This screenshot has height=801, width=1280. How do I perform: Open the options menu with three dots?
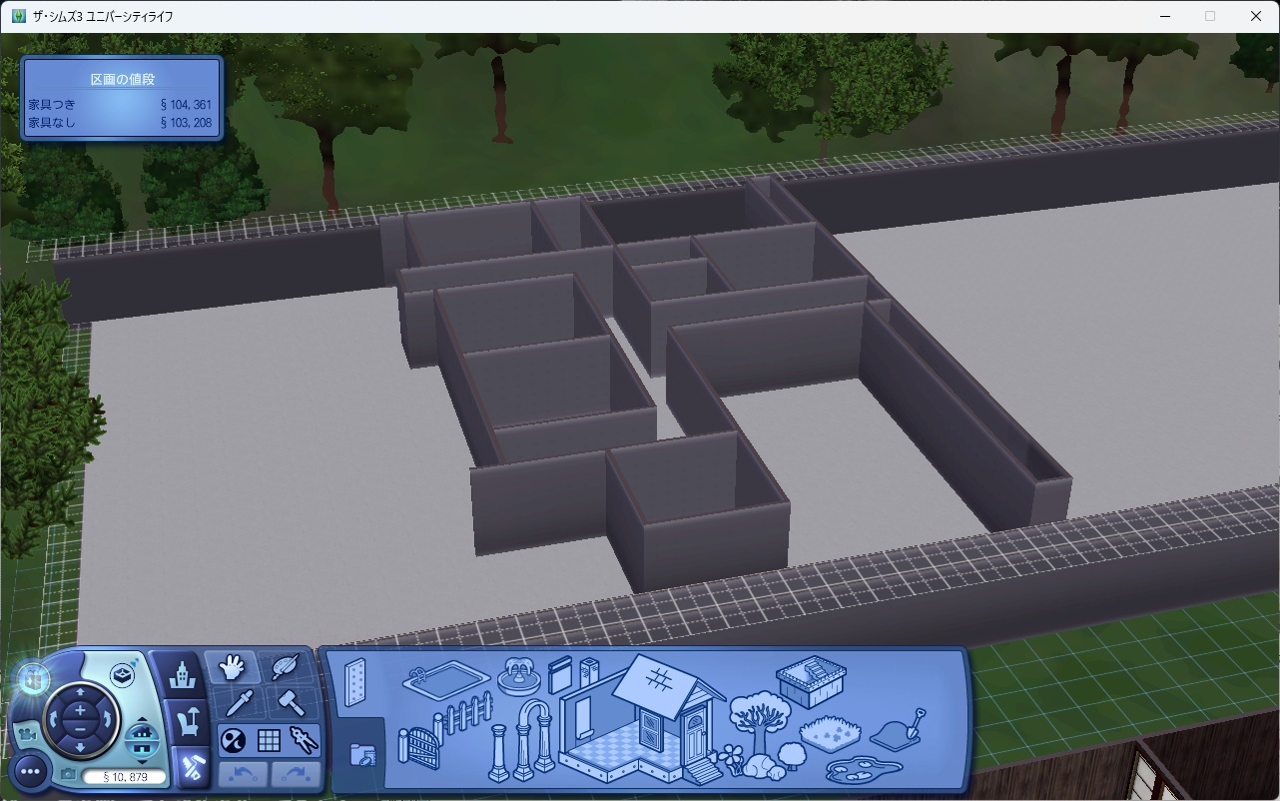(x=30, y=771)
